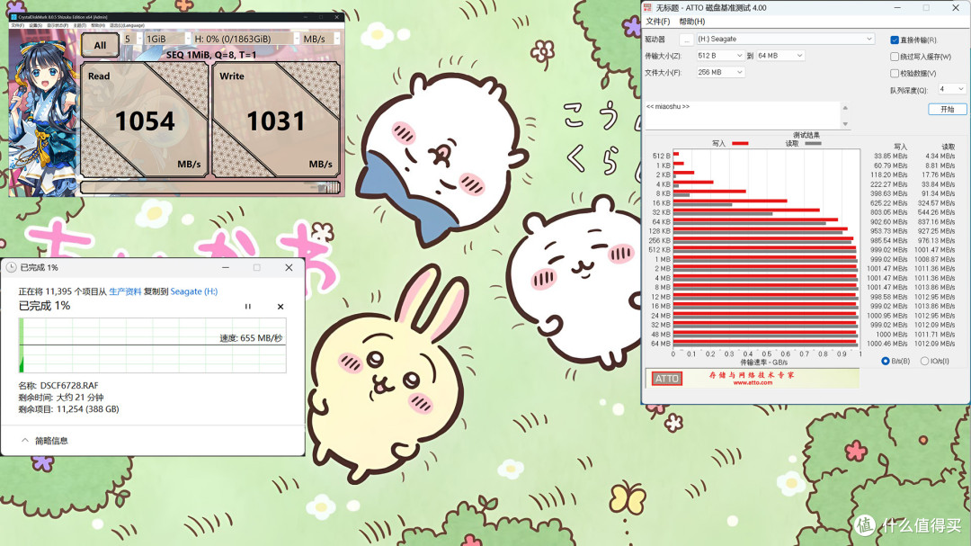Click the gray 读取 legend swatch
The image size is (971, 546).
pos(813,143)
